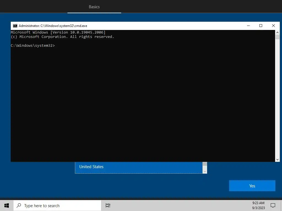The image size is (282, 211).
Task: Click the Microsoft Windows version text line
Action: point(58,32)
